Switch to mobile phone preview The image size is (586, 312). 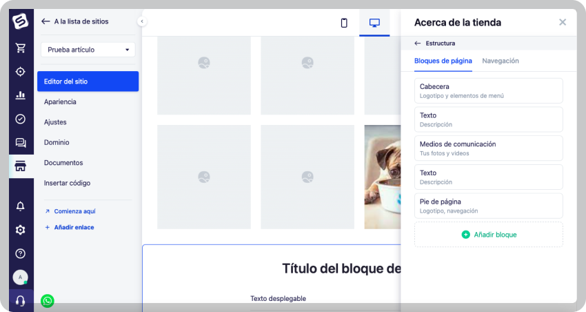pyautogui.click(x=344, y=23)
